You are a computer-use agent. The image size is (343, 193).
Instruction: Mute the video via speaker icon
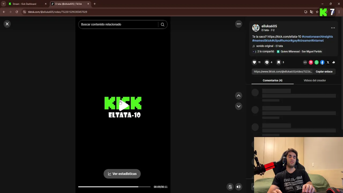click(x=238, y=187)
